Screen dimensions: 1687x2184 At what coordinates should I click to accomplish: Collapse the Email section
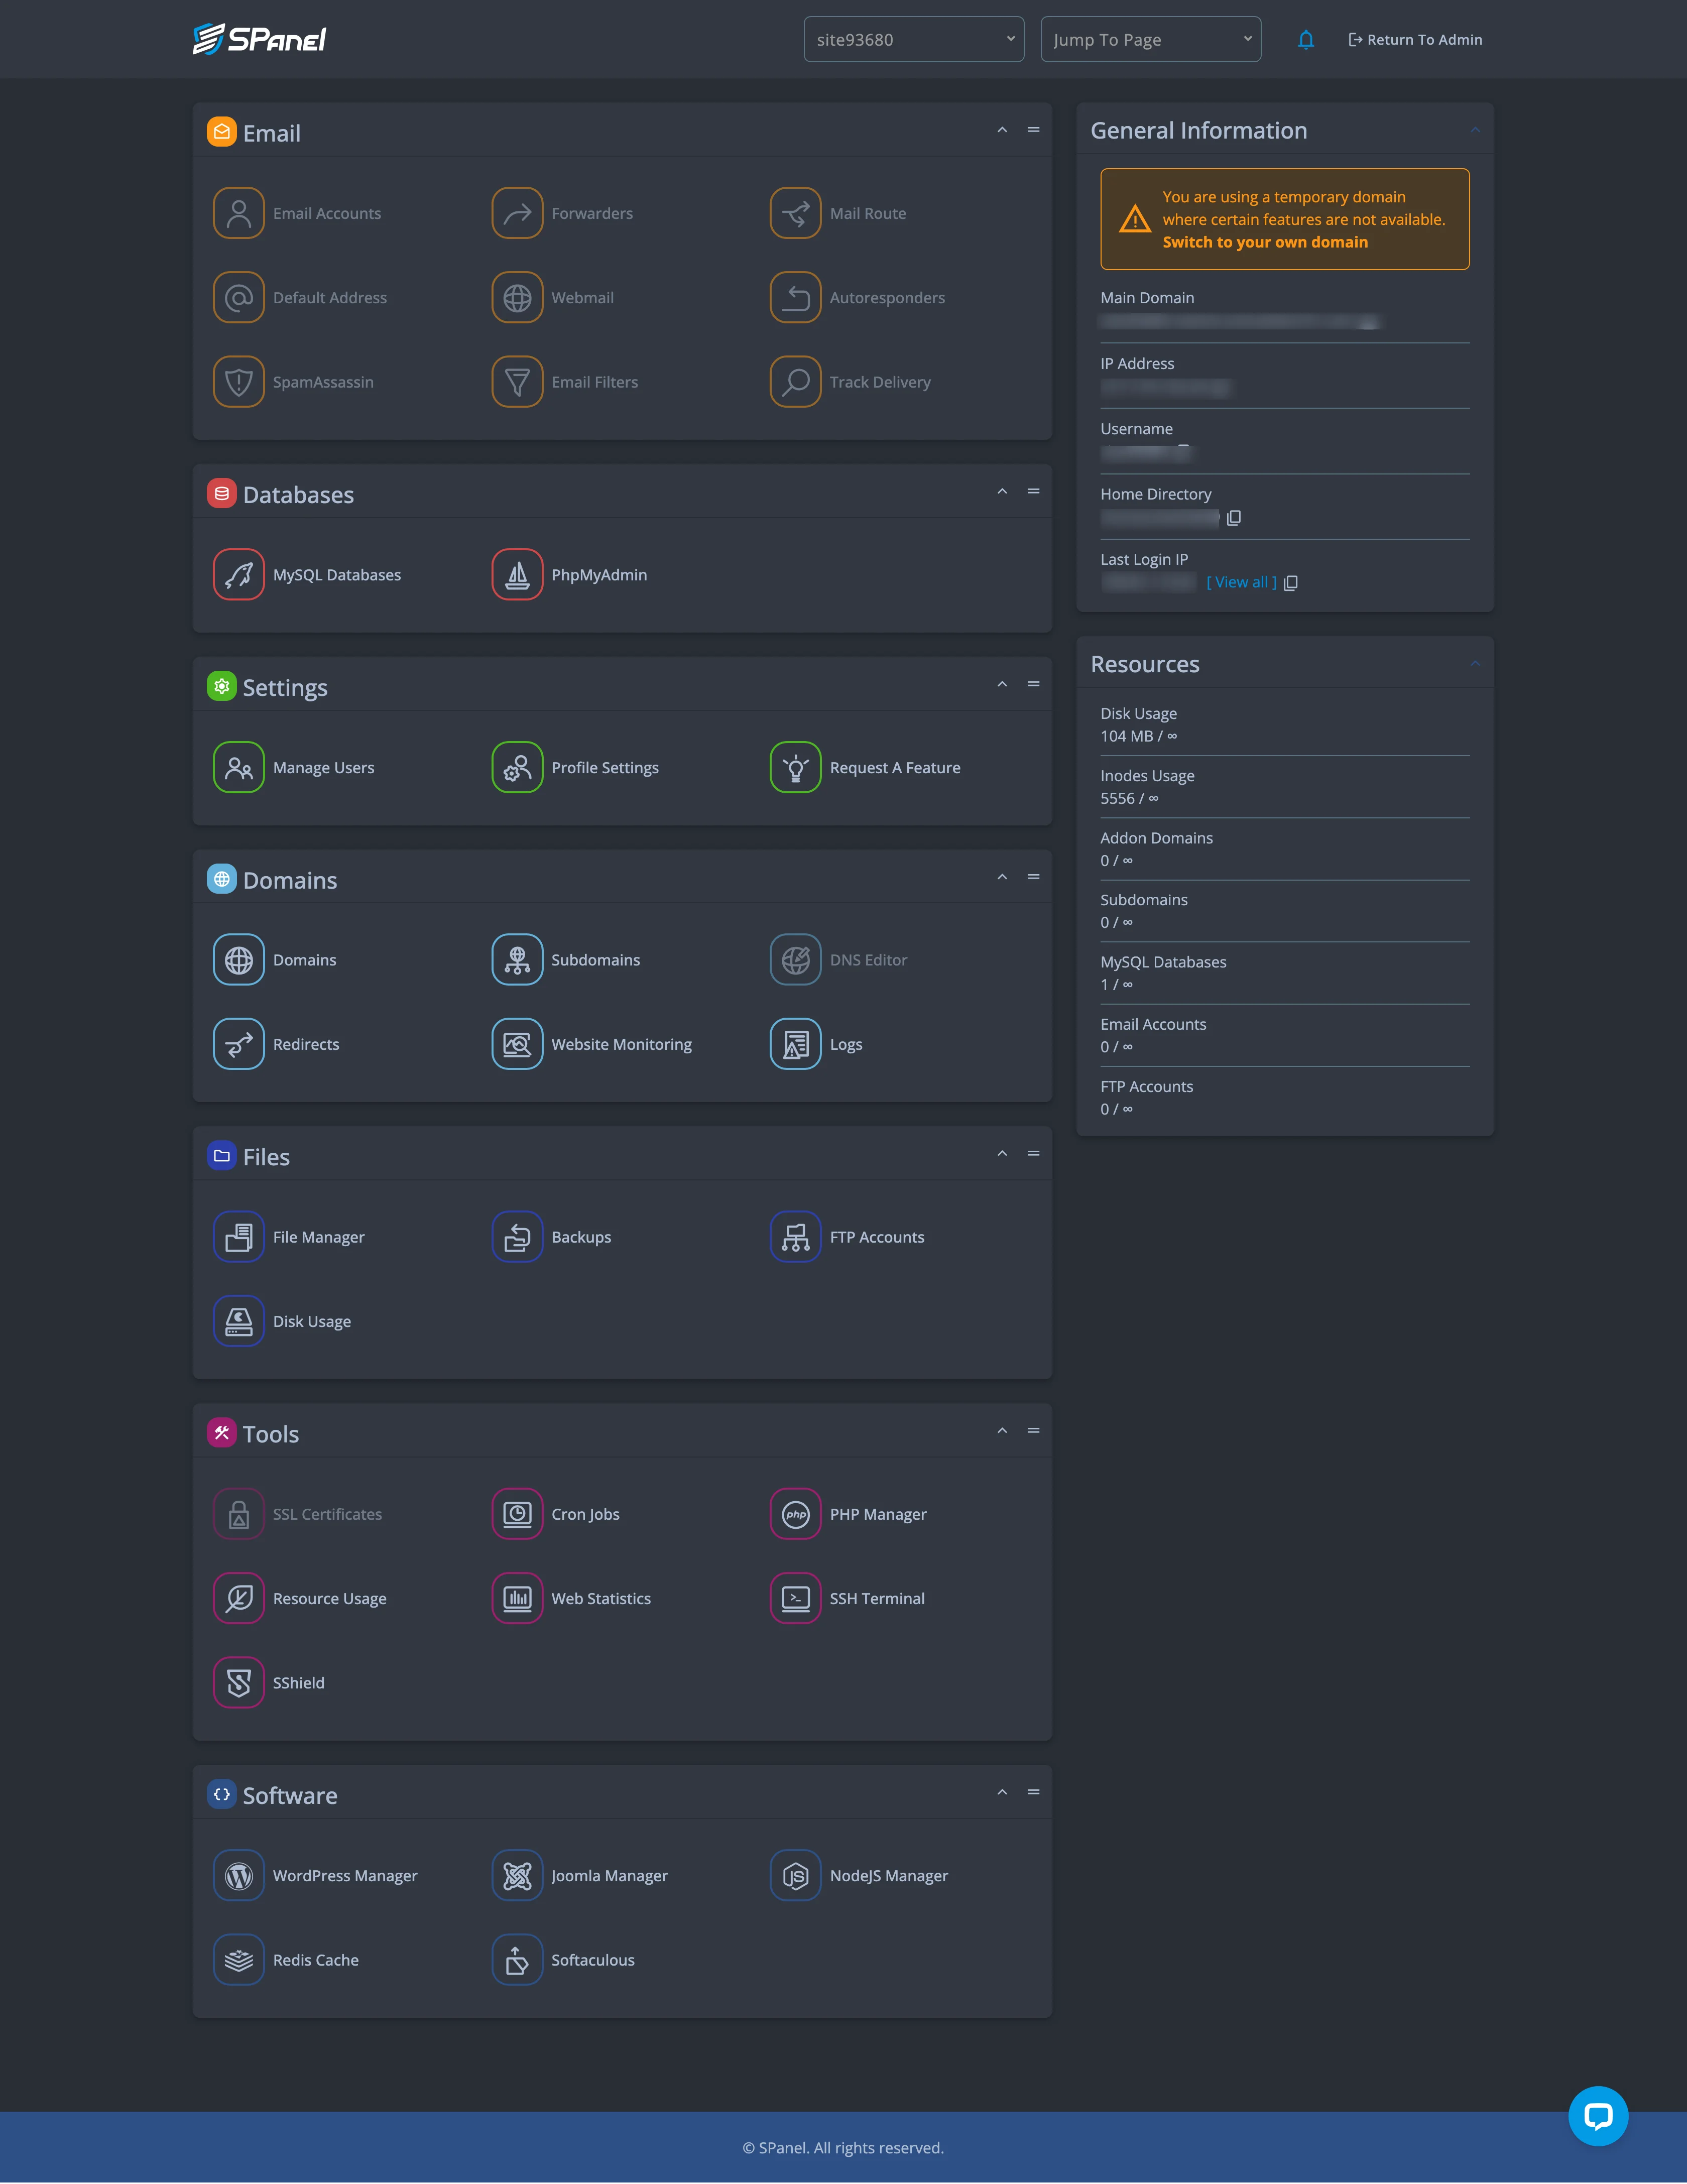[1001, 130]
